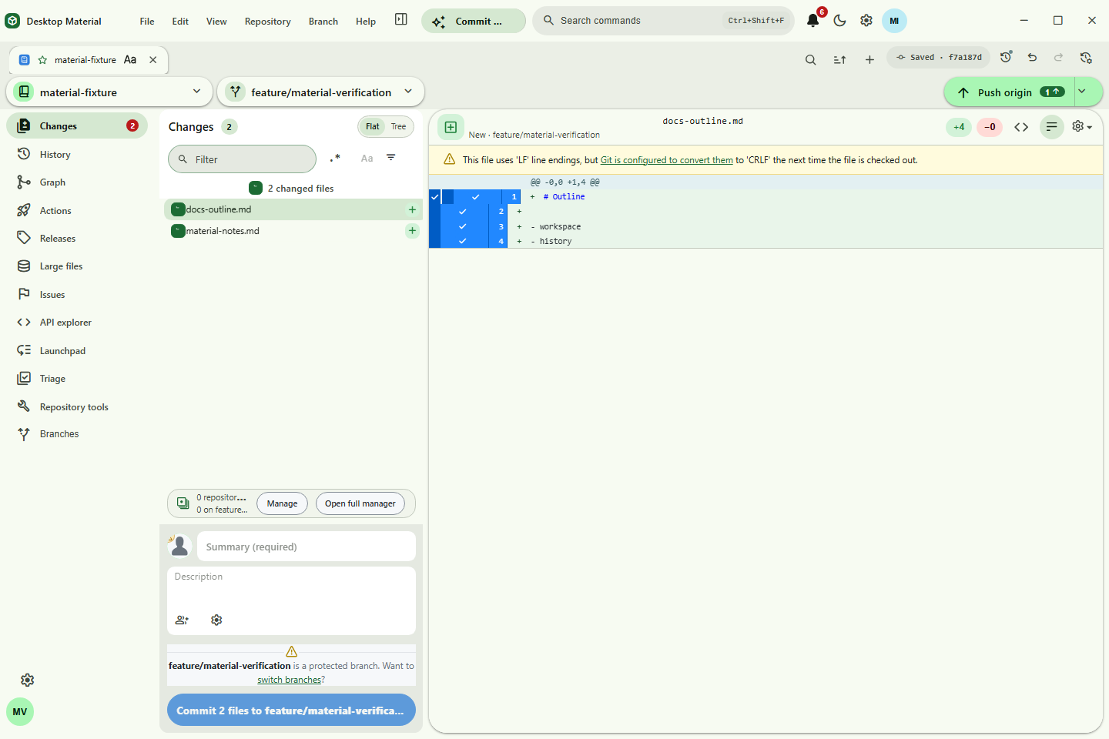
Task: Click the code brackets icon in the diff header
Action: point(1021,127)
